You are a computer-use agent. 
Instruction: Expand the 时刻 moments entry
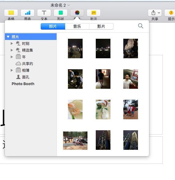(x=12, y=44)
